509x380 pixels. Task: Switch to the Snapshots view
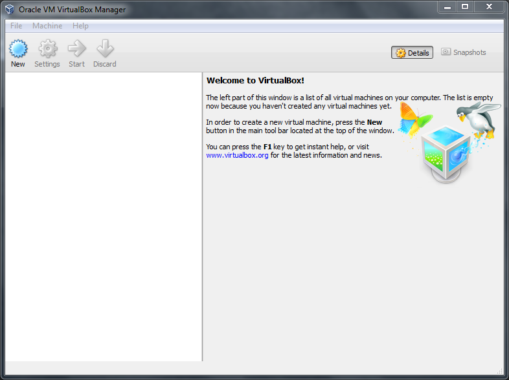[464, 52]
